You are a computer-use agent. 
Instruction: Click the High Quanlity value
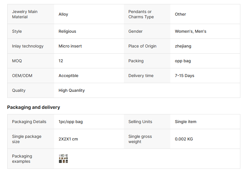point(71,90)
